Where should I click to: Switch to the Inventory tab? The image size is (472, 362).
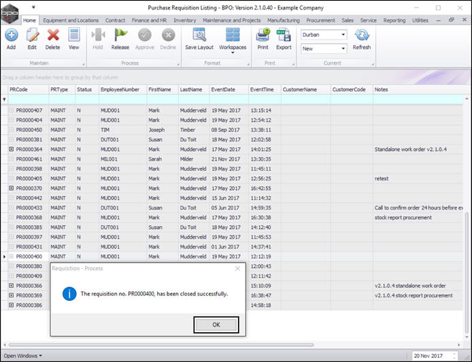point(184,20)
